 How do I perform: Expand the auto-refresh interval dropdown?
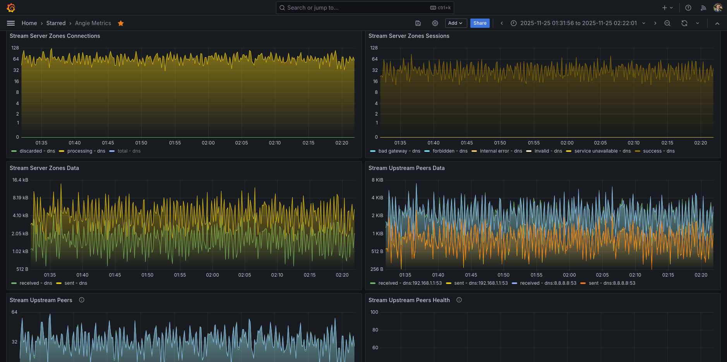(698, 23)
